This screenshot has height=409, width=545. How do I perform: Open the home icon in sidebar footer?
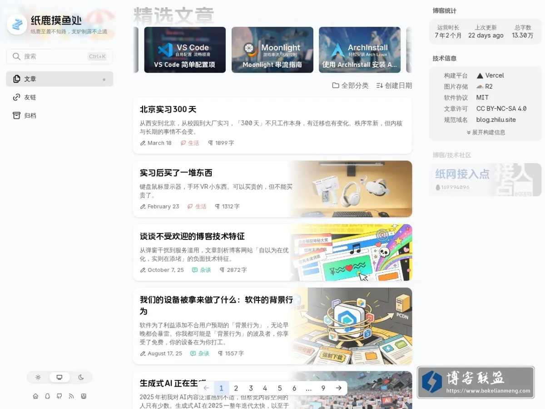pyautogui.click(x=35, y=396)
